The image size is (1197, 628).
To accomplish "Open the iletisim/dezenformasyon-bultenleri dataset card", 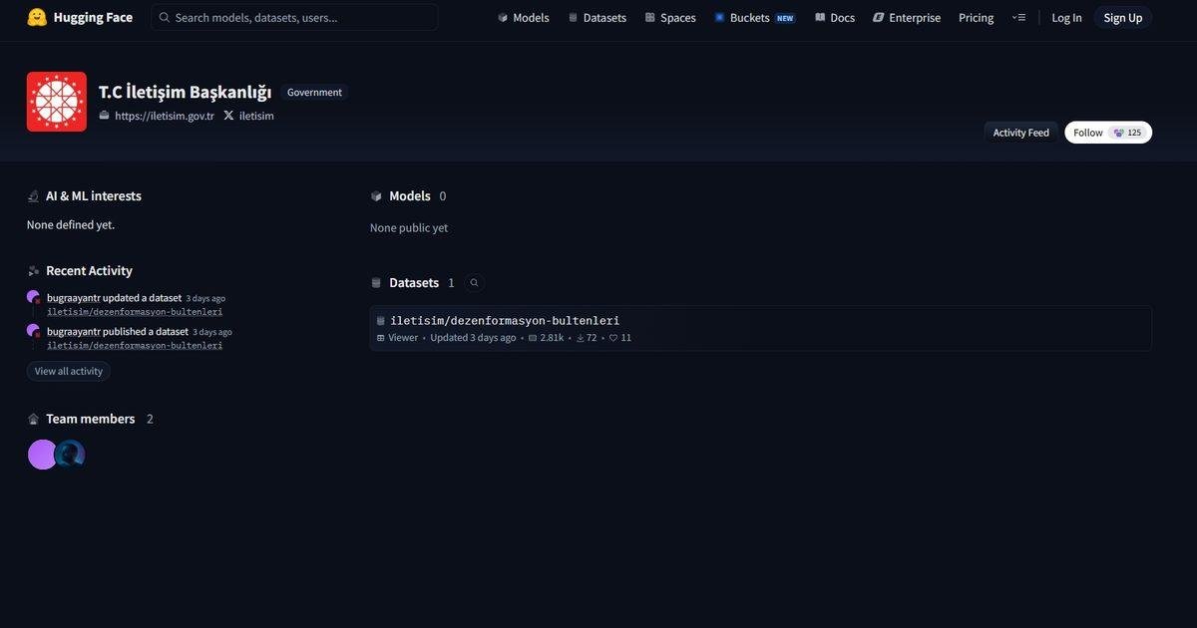I will coord(760,328).
